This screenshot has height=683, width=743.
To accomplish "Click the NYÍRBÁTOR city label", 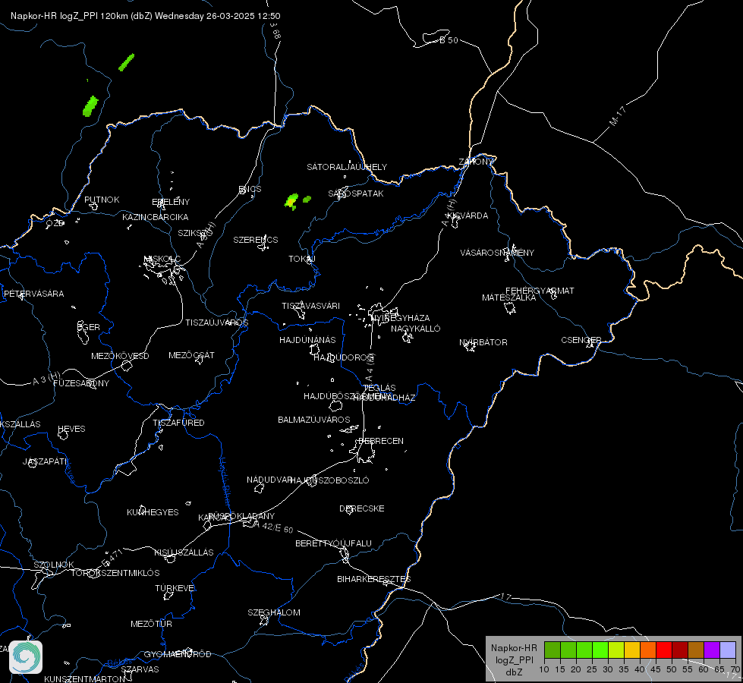I will pyautogui.click(x=483, y=342).
